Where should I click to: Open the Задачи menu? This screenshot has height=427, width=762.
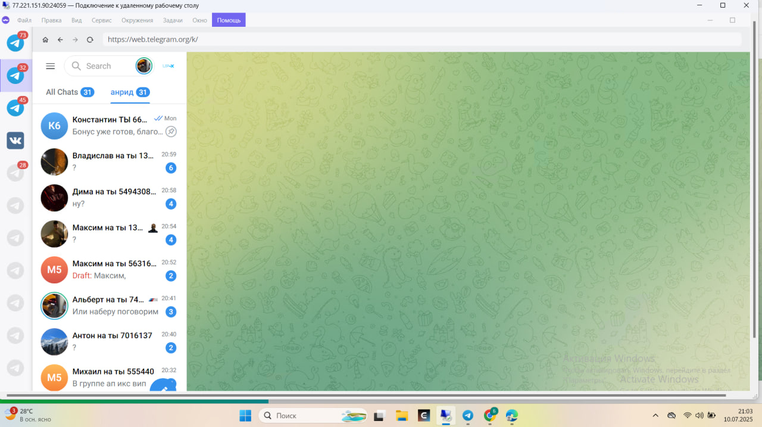(x=173, y=20)
